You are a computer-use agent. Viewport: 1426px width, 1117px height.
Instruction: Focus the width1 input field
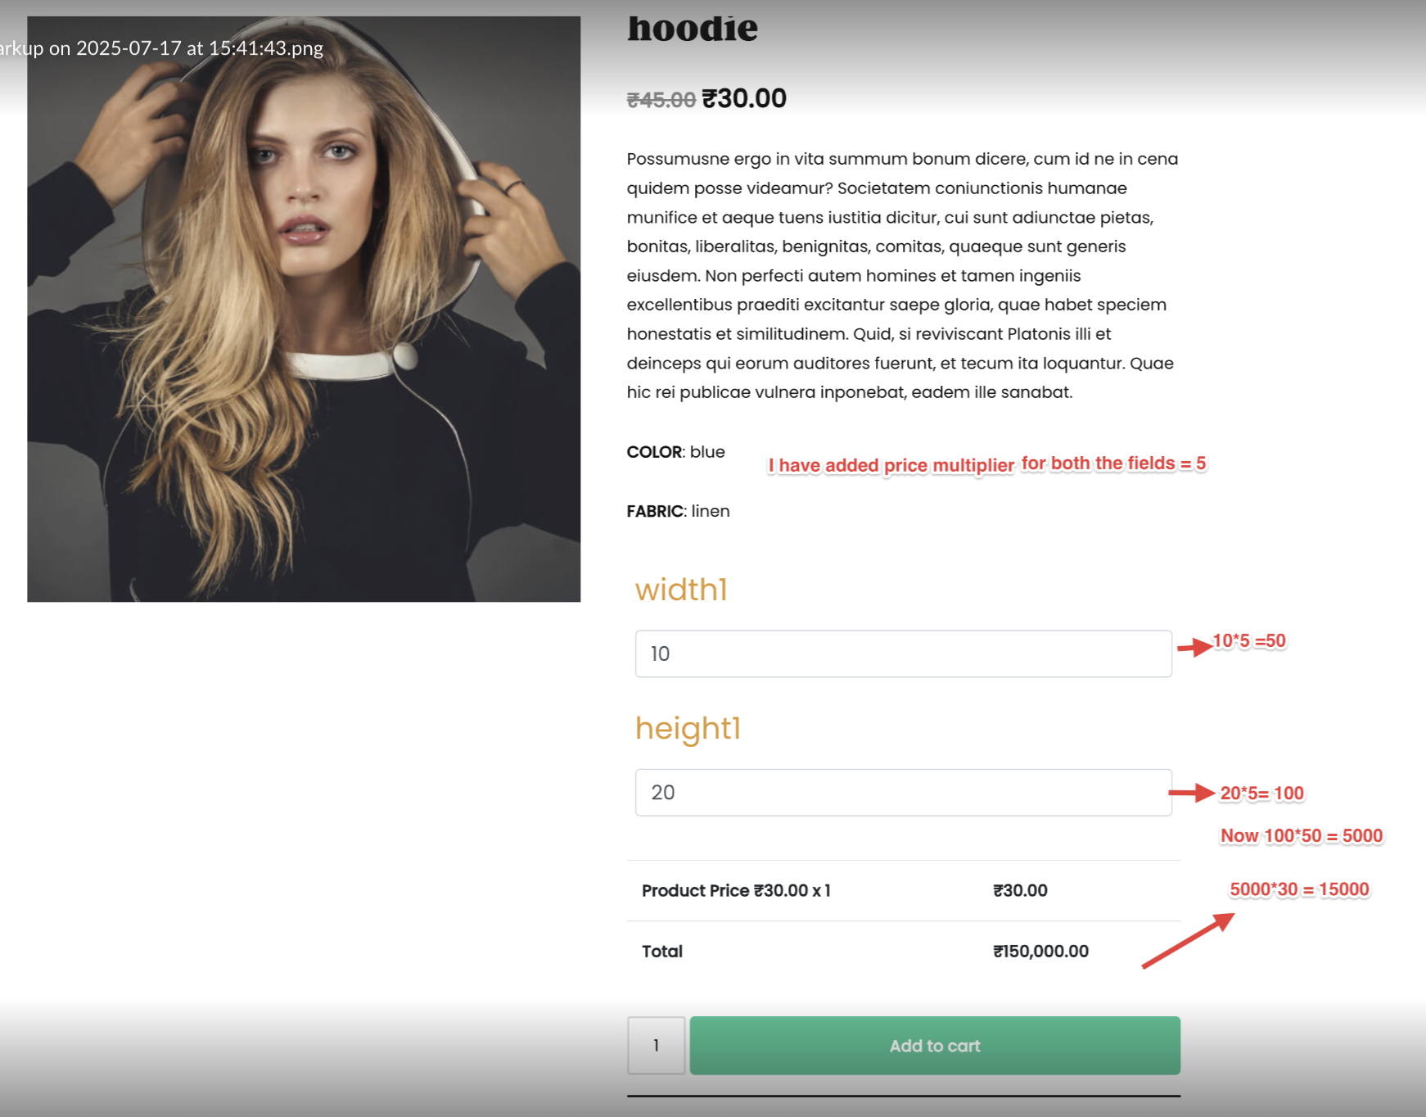click(x=904, y=653)
